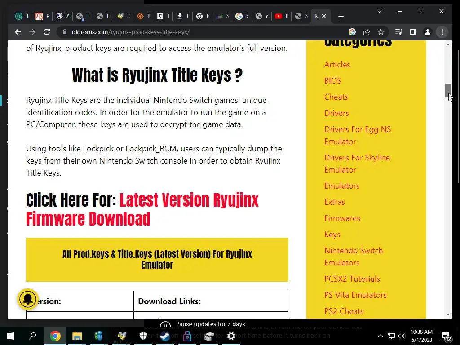The image size is (460, 345).
Task: Open Windows taskbar search
Action: 32,336
